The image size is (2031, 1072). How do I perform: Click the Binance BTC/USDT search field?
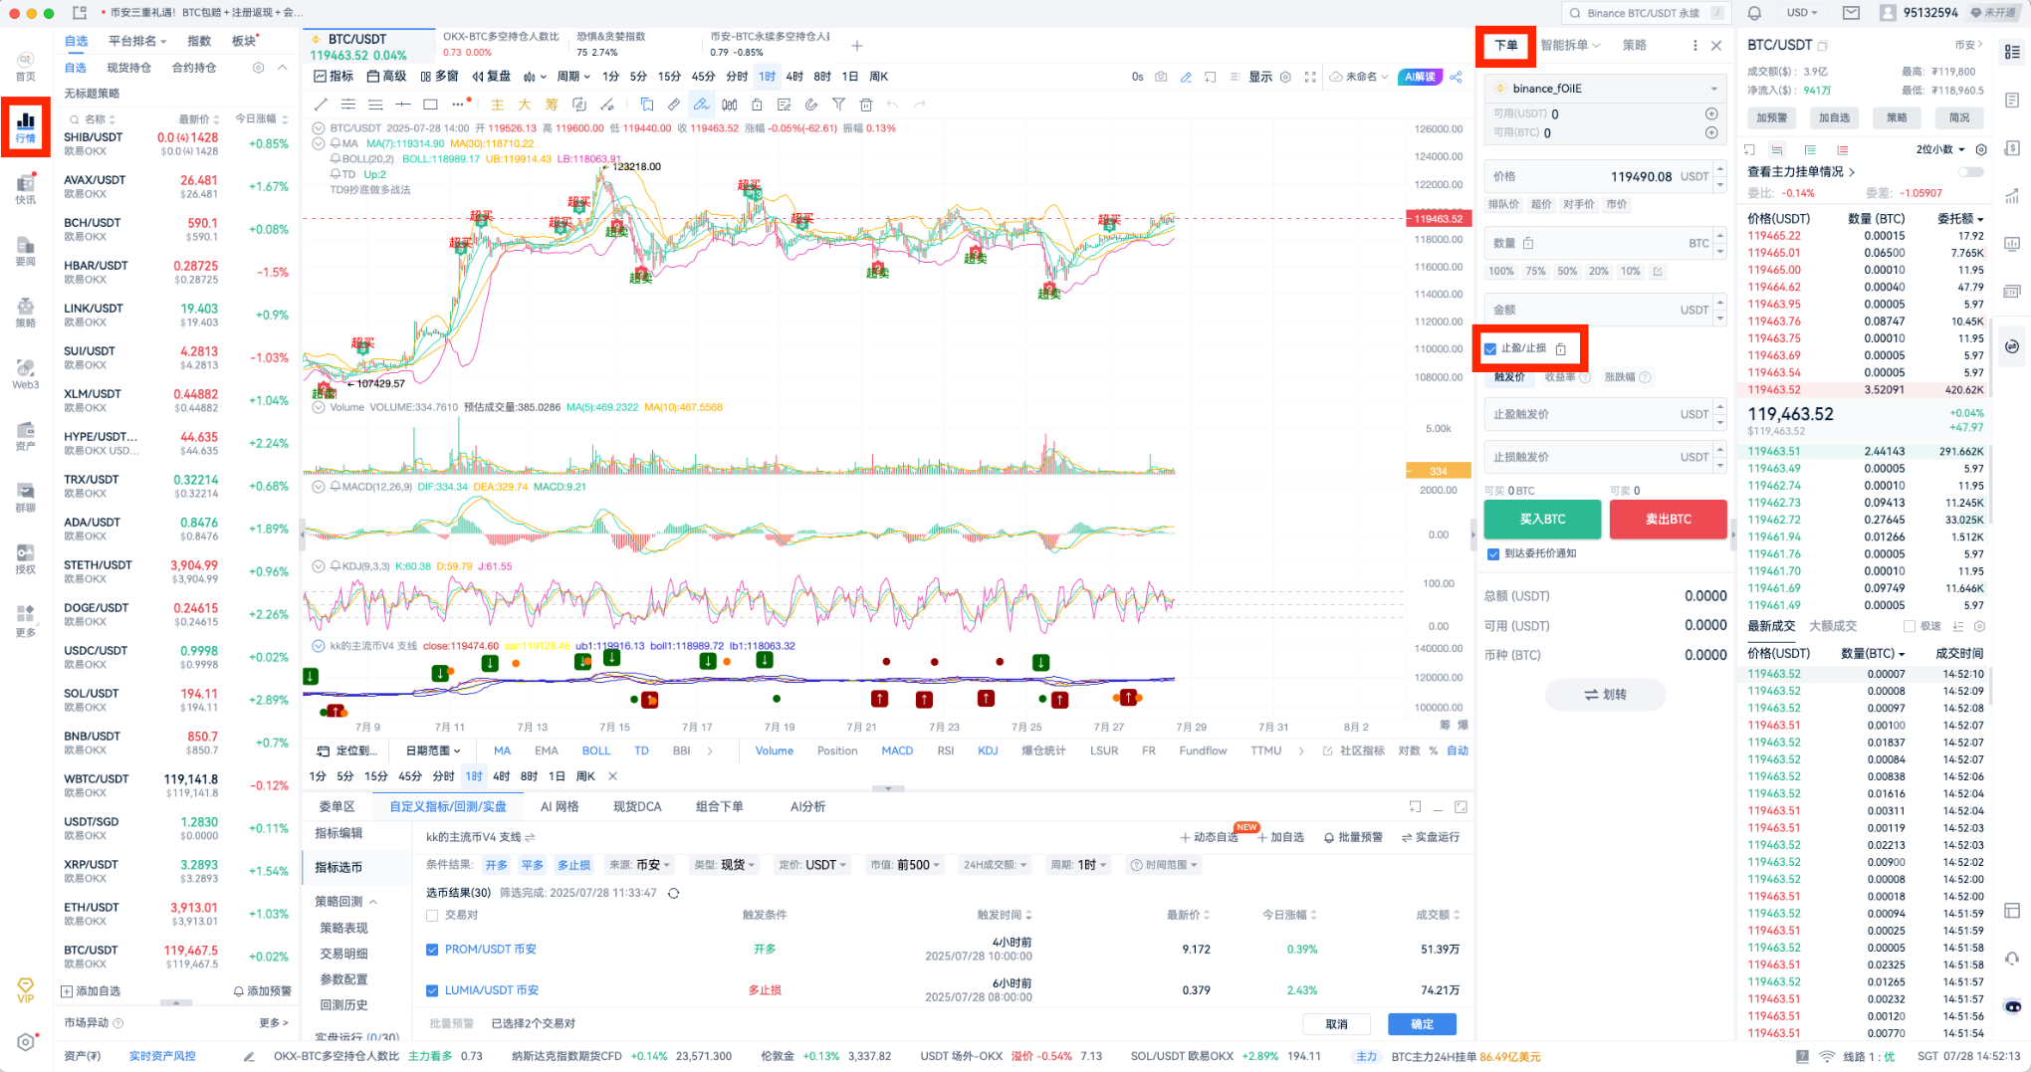(1646, 13)
